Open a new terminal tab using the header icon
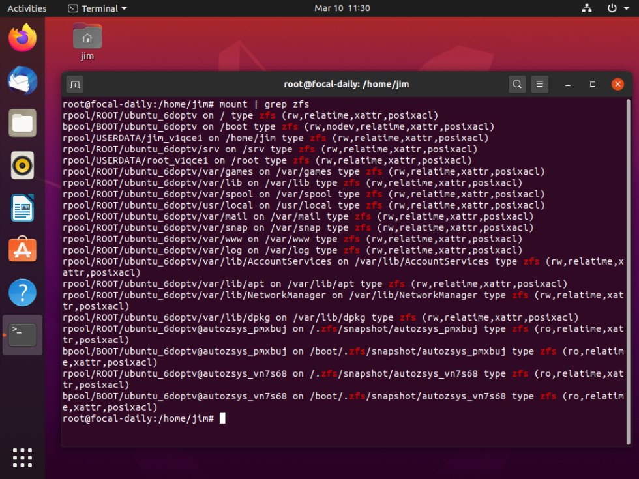 pos(74,84)
